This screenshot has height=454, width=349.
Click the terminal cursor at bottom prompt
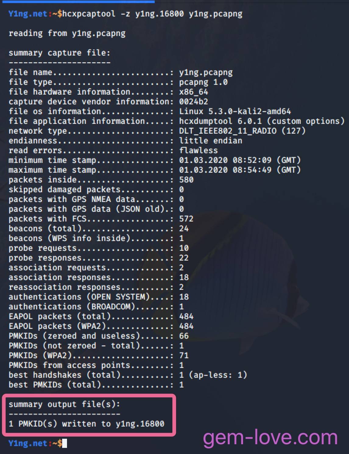click(65, 443)
